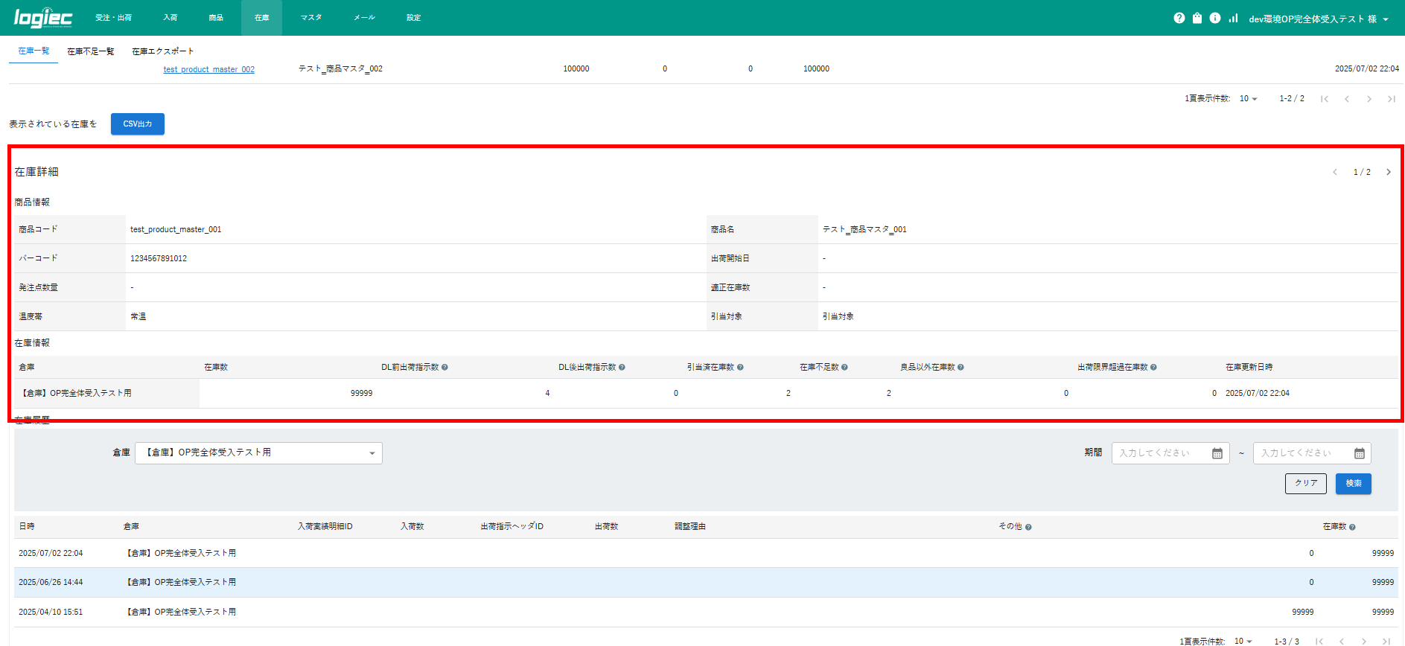Open the shopping bag icon in header

[x=1197, y=18]
